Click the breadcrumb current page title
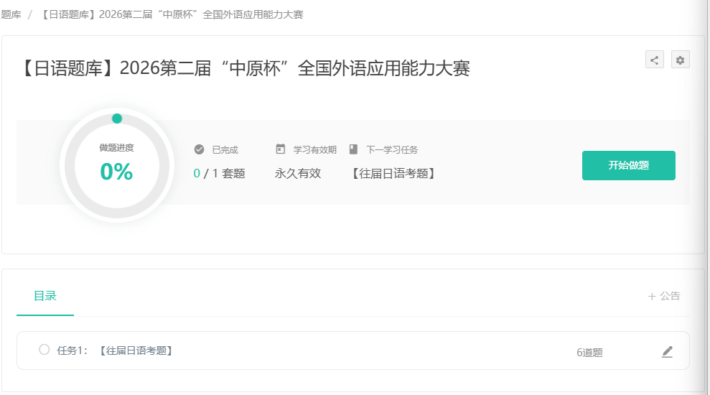This screenshot has height=395, width=710. [172, 14]
